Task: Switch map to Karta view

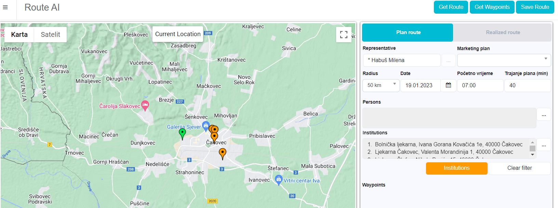Action: [19, 34]
